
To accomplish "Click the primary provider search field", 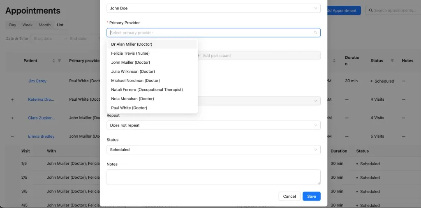I will click(x=213, y=33).
